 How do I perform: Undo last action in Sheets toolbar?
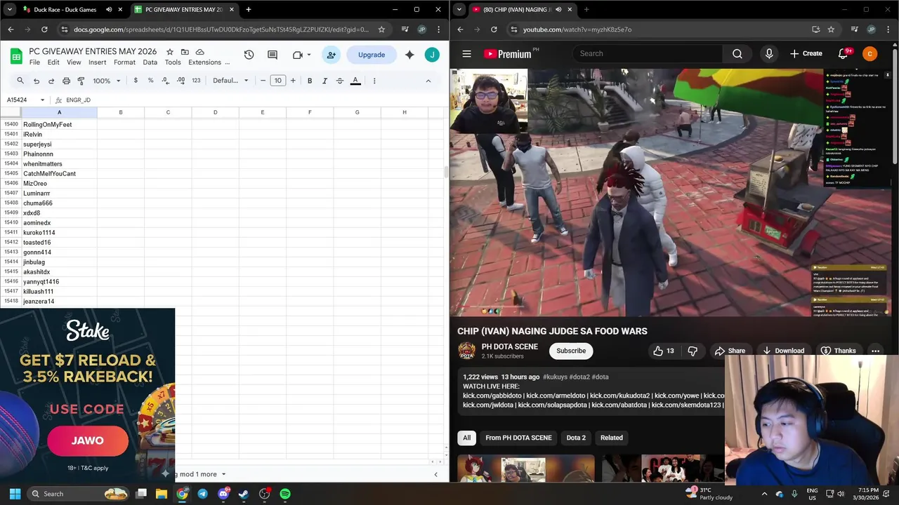click(x=37, y=81)
